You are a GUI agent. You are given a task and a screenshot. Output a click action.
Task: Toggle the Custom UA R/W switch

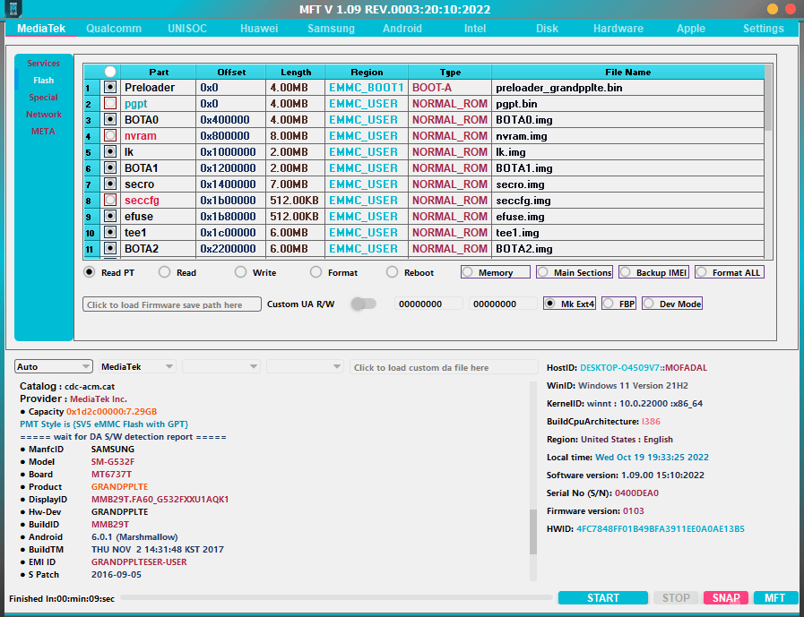(363, 304)
